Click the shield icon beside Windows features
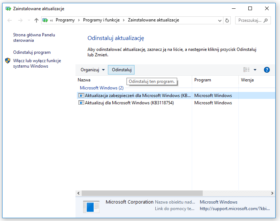This screenshot has width=280, height=221. point(8,61)
